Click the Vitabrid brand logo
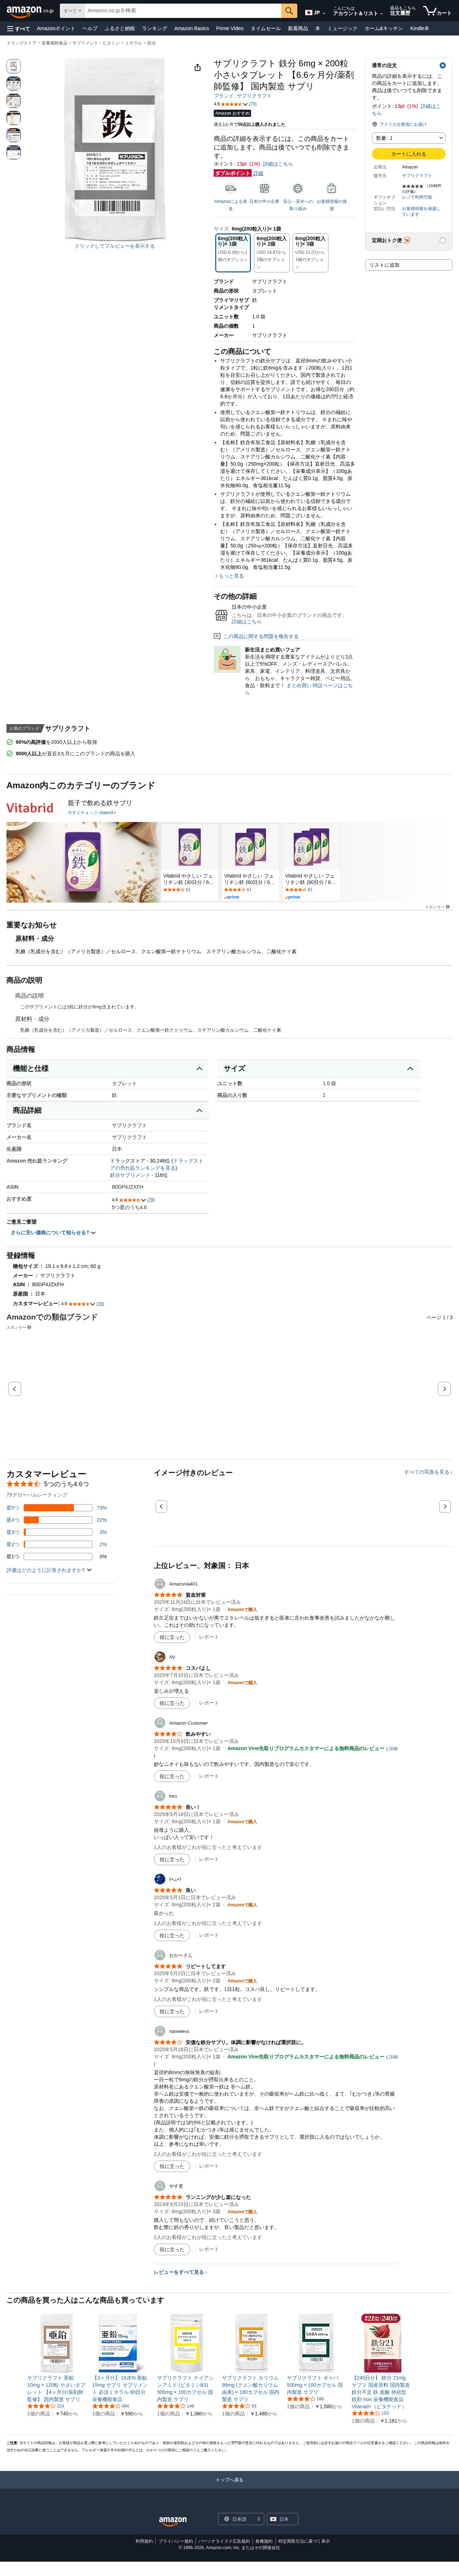The height and width of the screenshot is (2576, 459). (x=30, y=808)
